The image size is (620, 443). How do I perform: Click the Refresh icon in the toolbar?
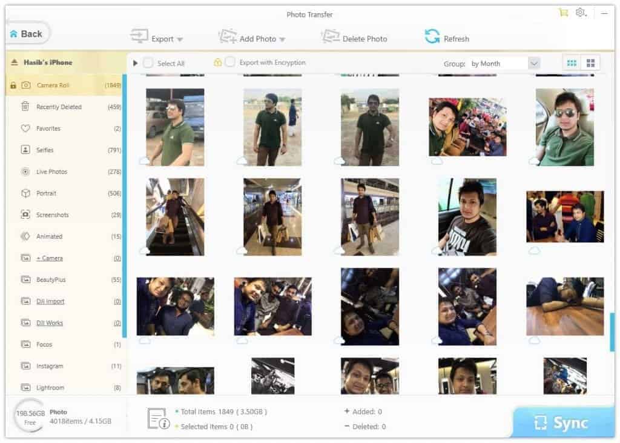click(x=432, y=37)
